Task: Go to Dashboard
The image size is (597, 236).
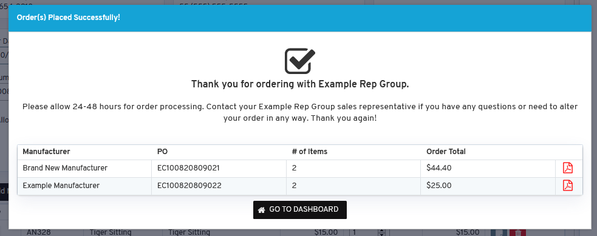Action: click(x=300, y=210)
